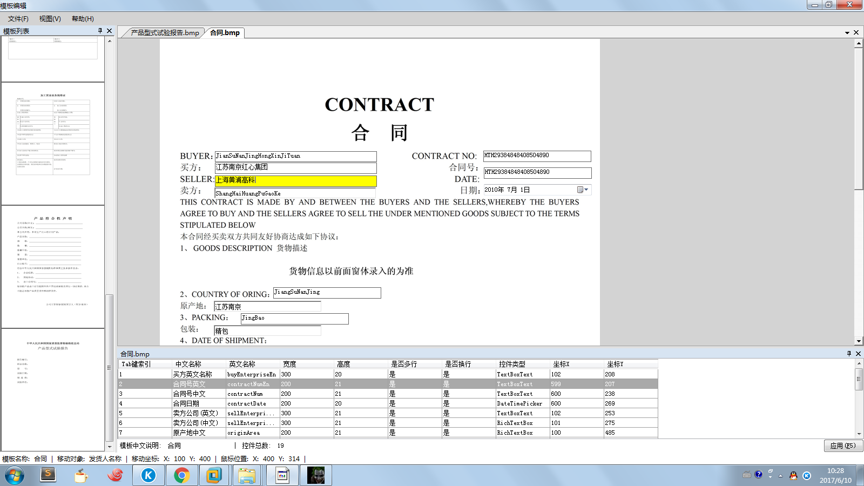864x486 pixels.
Task: Click the document view scroll-up arrow
Action: point(859,43)
